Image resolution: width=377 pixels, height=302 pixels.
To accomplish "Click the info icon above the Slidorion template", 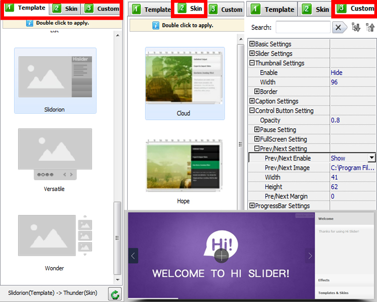I will (x=30, y=23).
